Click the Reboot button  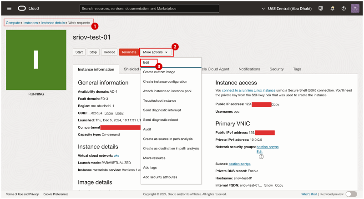109,52
